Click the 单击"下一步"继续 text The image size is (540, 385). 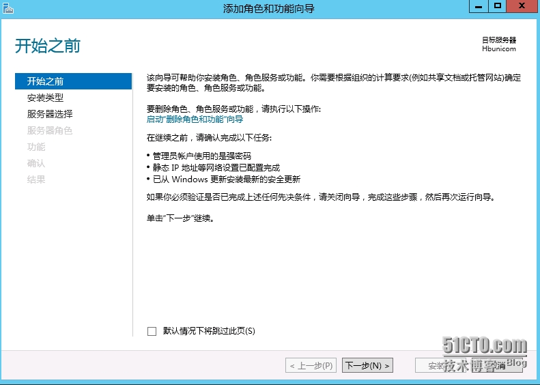(x=180, y=218)
